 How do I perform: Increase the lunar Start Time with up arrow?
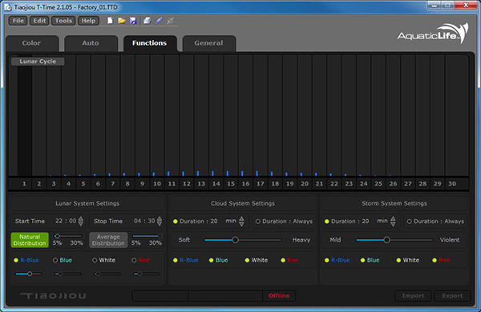(x=81, y=218)
